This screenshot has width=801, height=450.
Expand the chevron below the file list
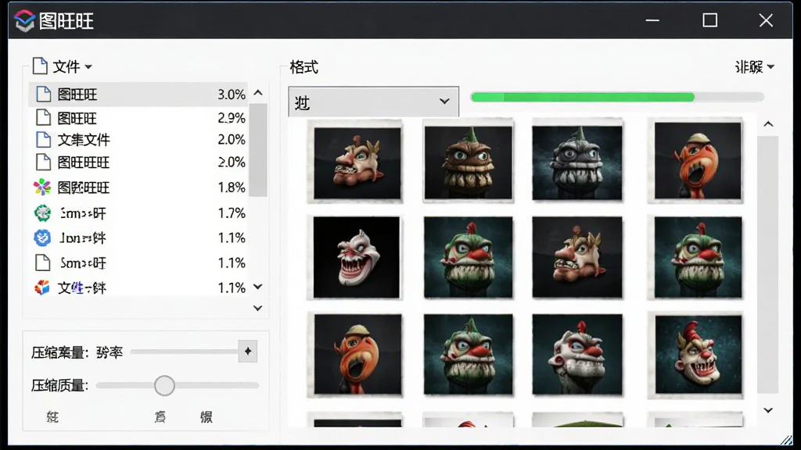258,308
